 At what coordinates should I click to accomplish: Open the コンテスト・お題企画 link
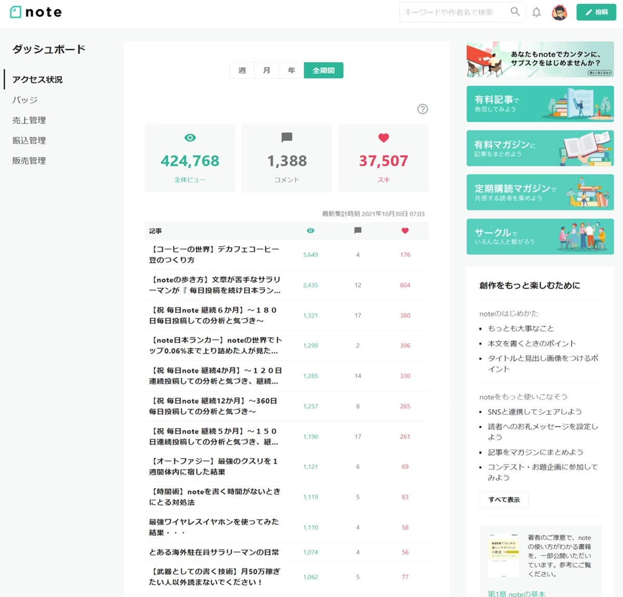(543, 472)
